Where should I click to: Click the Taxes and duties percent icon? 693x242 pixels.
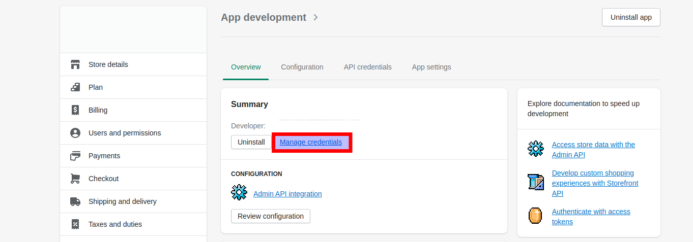tap(75, 224)
